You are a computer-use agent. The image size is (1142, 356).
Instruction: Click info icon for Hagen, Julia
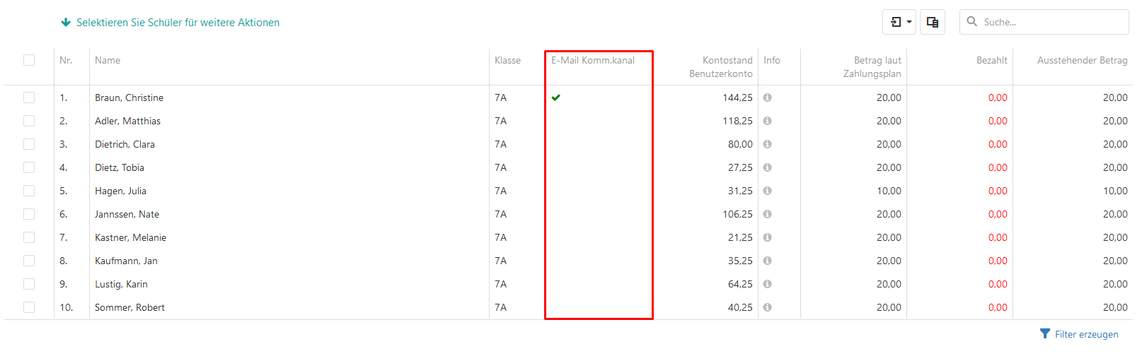(767, 191)
